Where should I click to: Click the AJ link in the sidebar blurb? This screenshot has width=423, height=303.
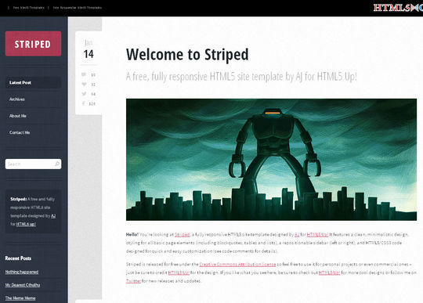pos(53,216)
